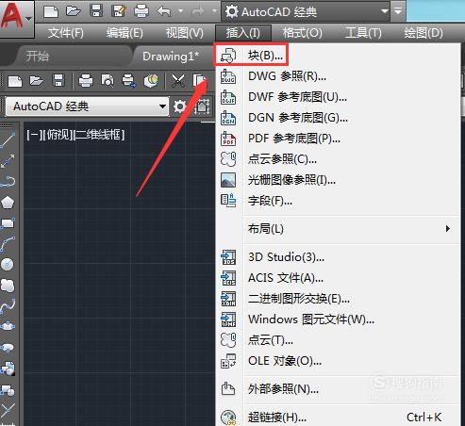Open the 格式(O) menu
The height and width of the screenshot is (426, 465).
coord(302,33)
